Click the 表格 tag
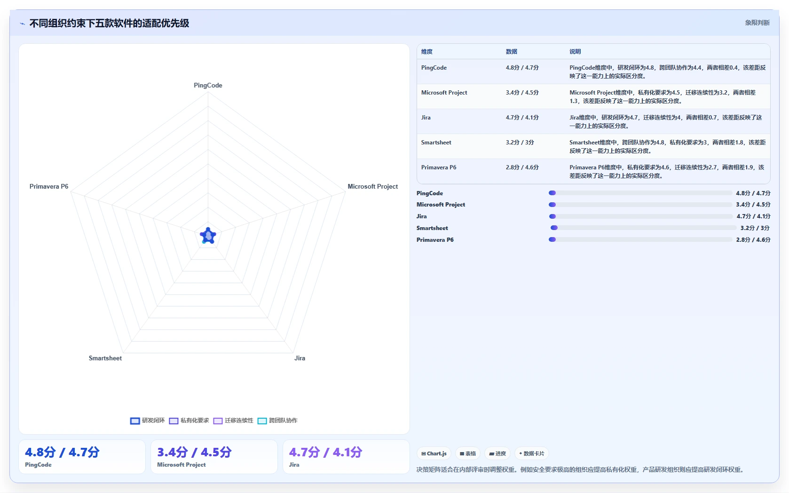Screen dimensions: 789x493 (x=468, y=453)
